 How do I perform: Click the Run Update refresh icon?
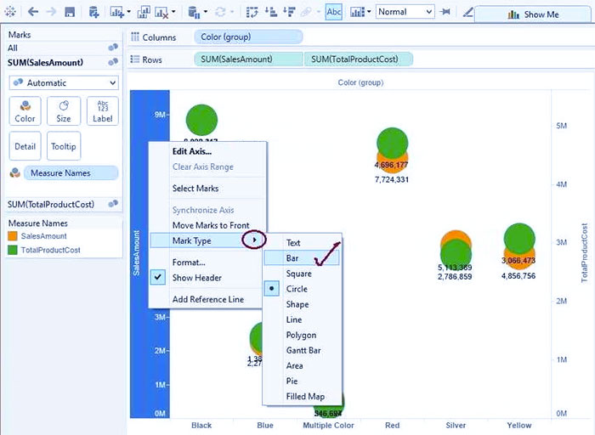pyautogui.click(x=220, y=12)
